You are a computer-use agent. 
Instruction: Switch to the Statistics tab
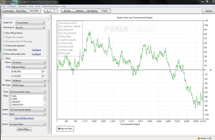coord(80,11)
